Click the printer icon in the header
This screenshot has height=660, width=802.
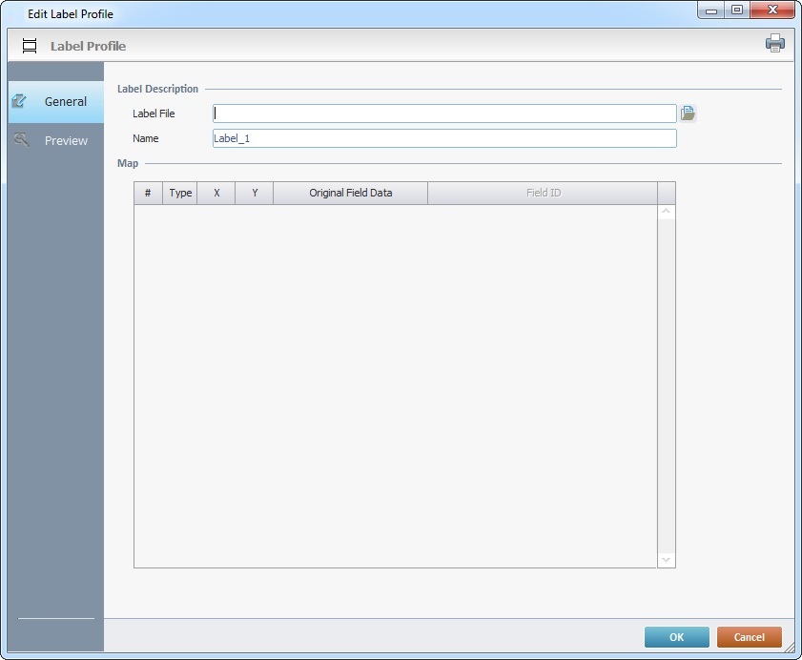[774, 44]
